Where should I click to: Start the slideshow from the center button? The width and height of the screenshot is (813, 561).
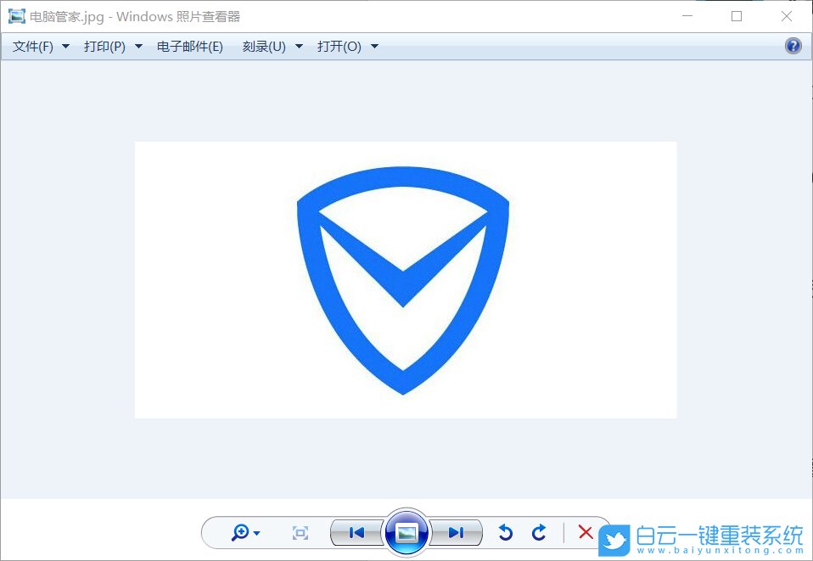(x=406, y=532)
